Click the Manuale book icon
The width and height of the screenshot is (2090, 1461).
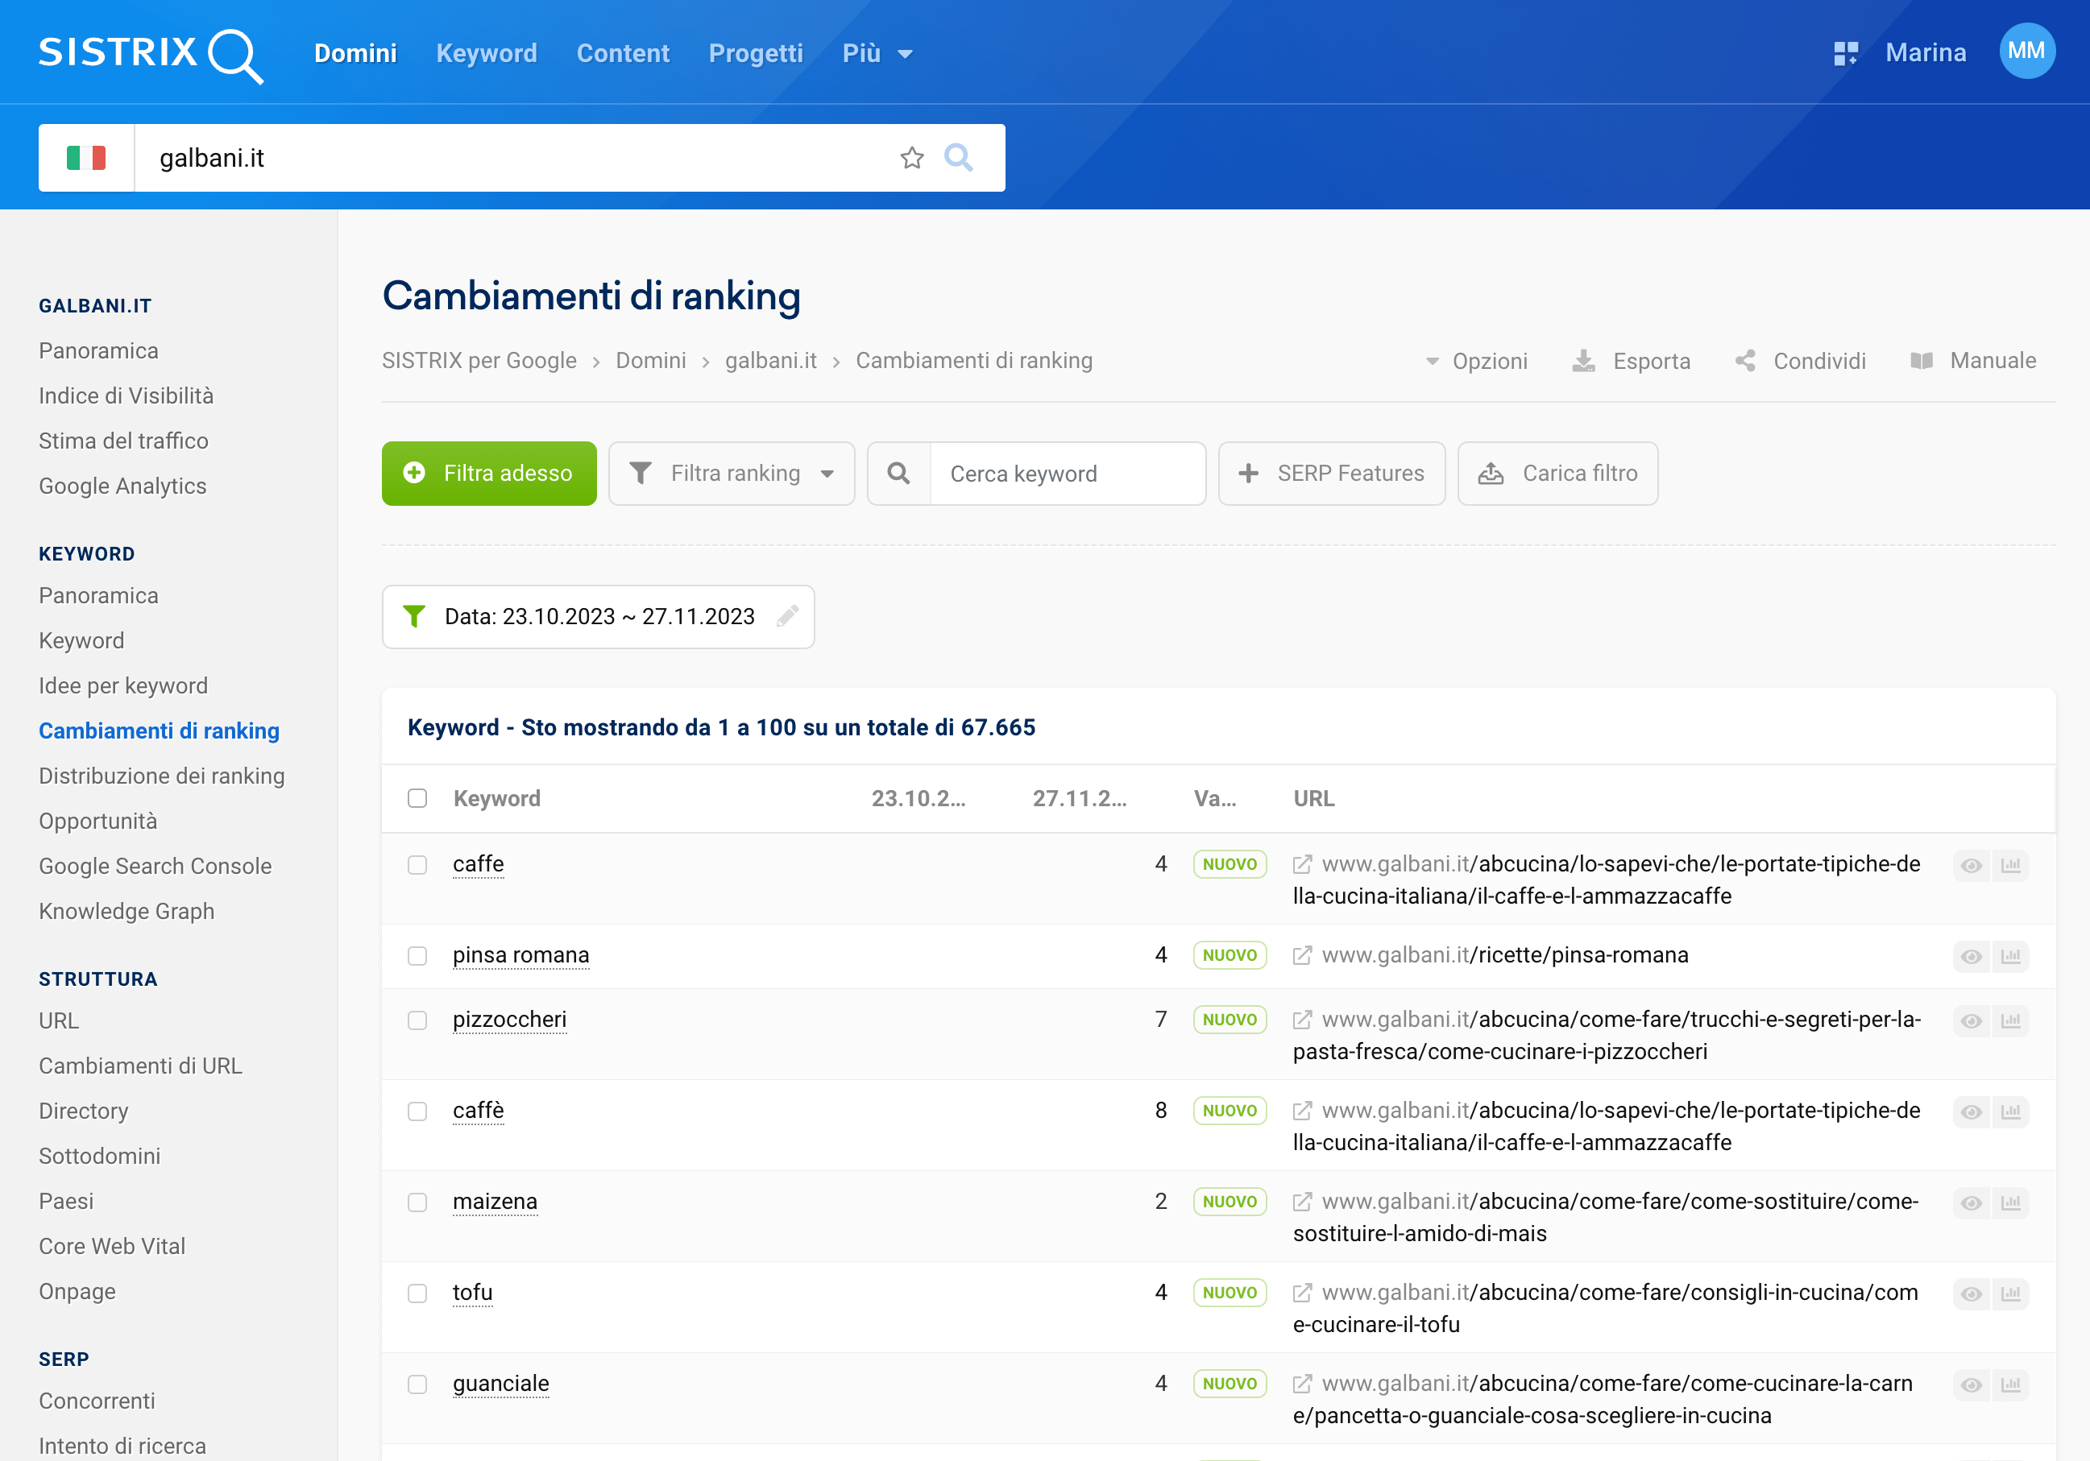pos(1922,361)
